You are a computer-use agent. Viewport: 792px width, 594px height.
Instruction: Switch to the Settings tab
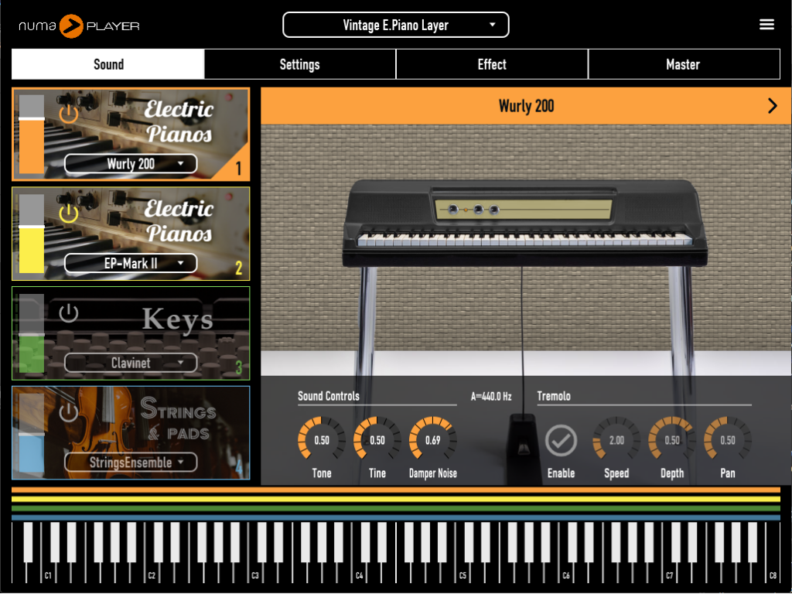click(x=300, y=64)
